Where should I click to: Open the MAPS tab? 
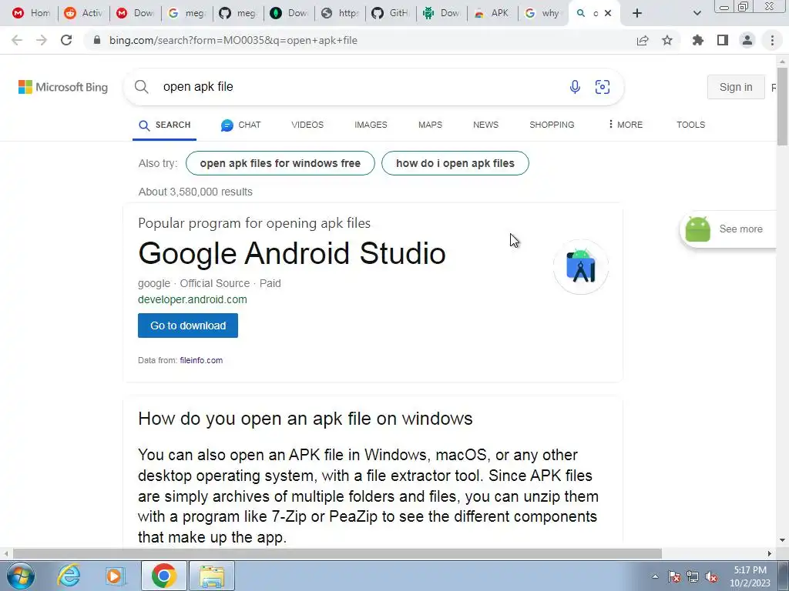[430, 125]
